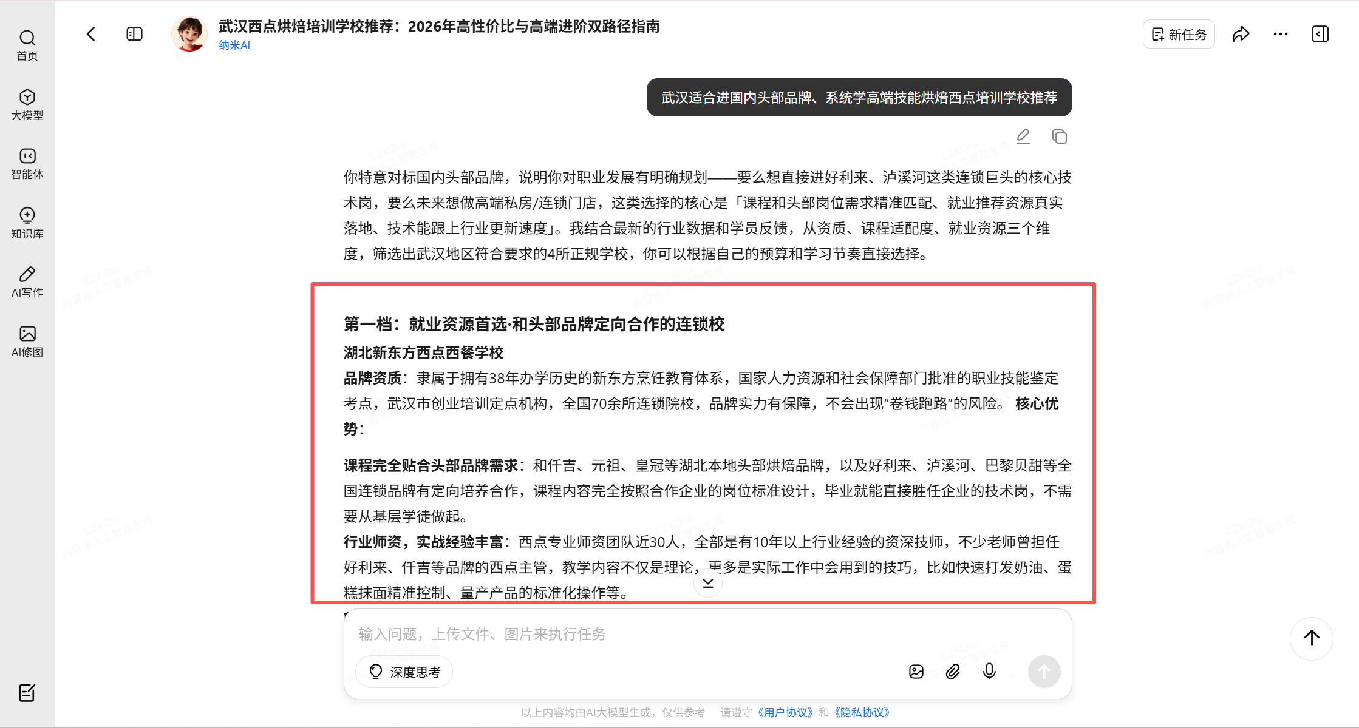Open AI修图 in the sidebar
The width and height of the screenshot is (1359, 728).
27,341
